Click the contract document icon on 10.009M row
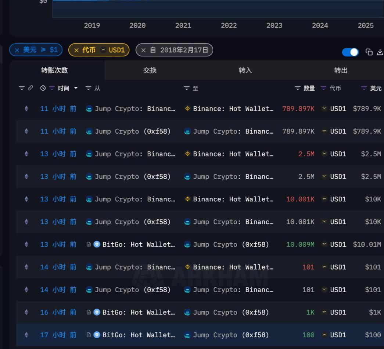 89,244
